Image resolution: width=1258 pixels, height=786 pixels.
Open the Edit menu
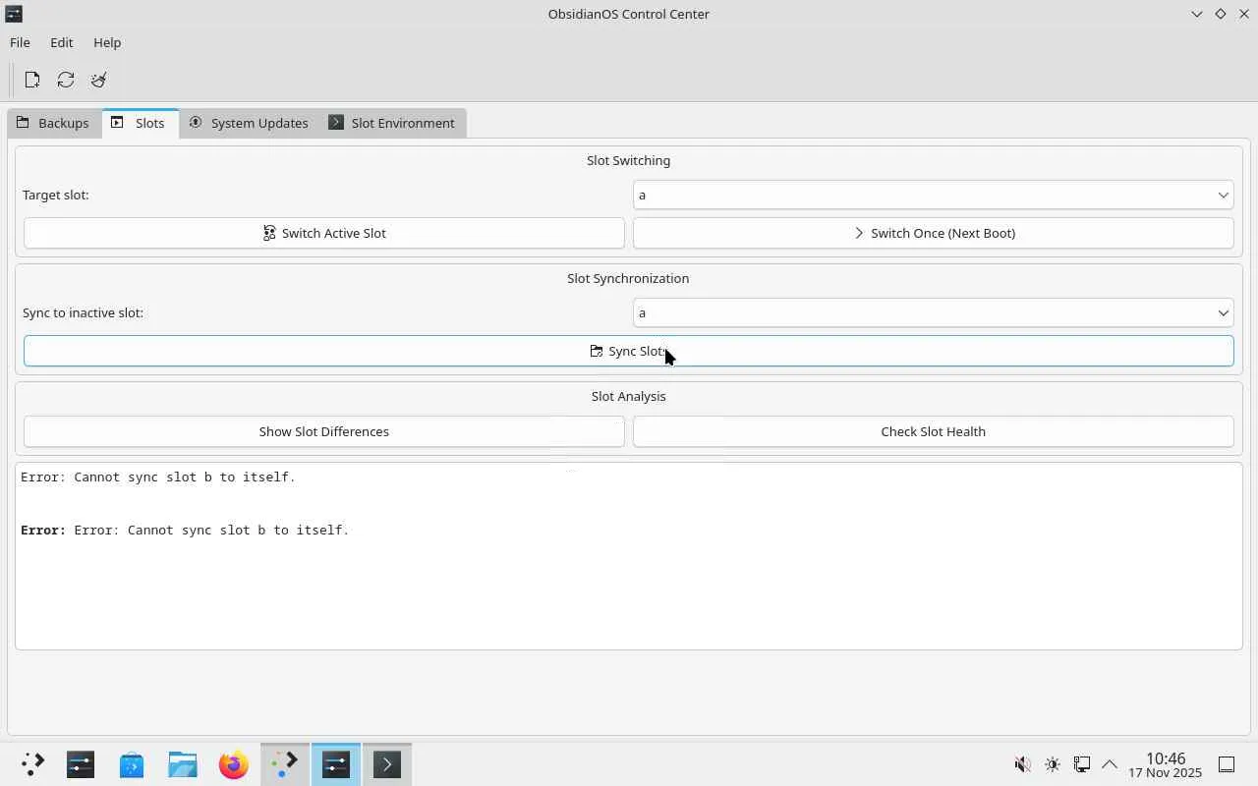click(62, 42)
